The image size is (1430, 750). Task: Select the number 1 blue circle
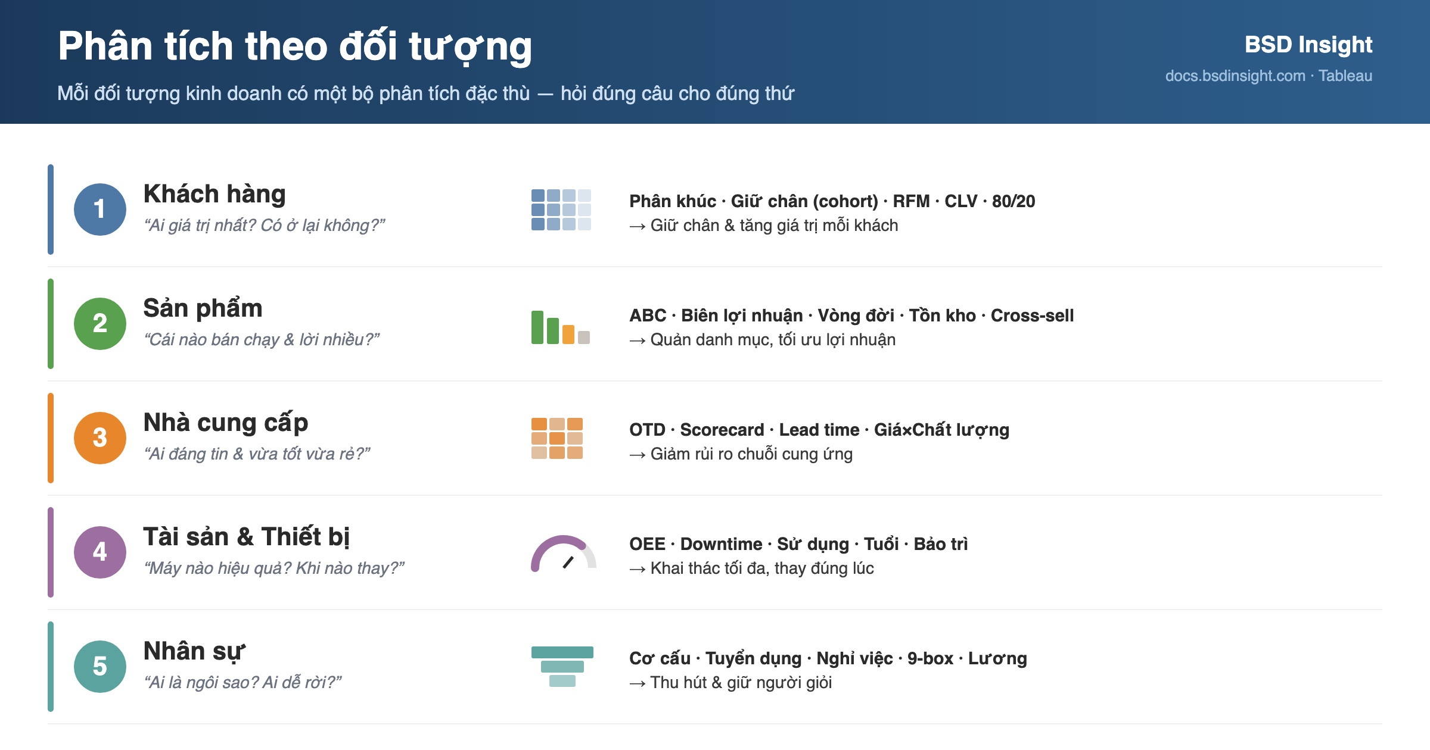click(x=100, y=210)
